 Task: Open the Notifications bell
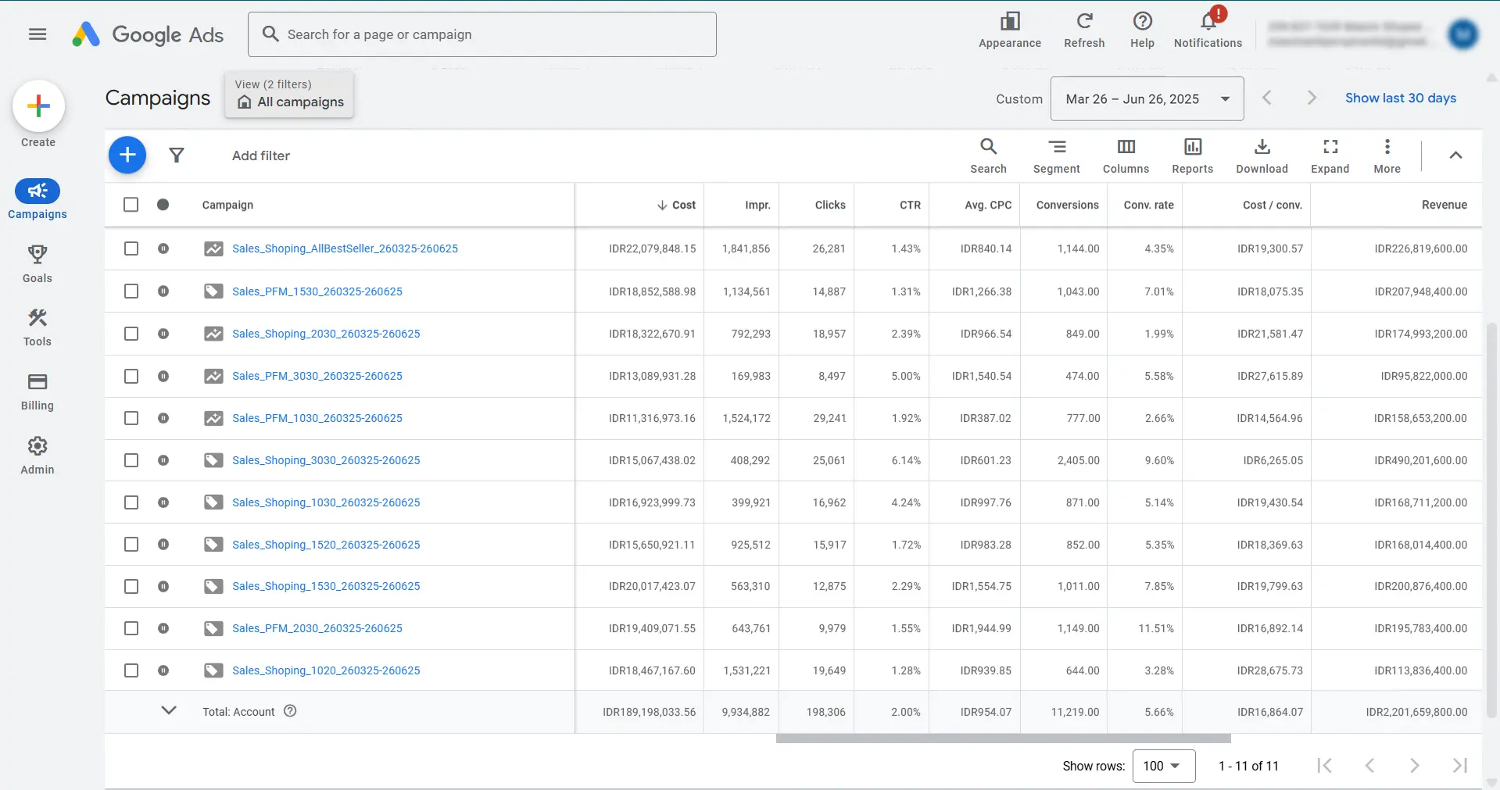point(1208,23)
